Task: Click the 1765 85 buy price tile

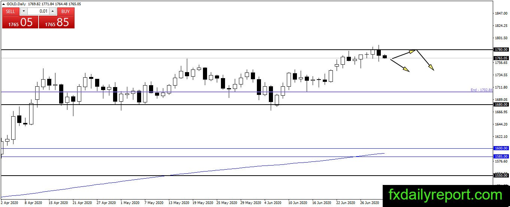Action: (x=57, y=22)
